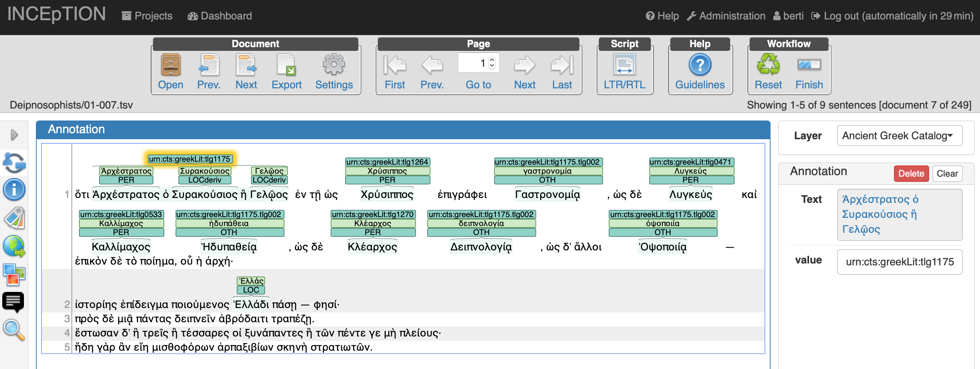Image resolution: width=980 pixels, height=369 pixels.
Task: Select the urn:cts:greekLit:tlg0533 annotation
Action: pyautogui.click(x=121, y=214)
